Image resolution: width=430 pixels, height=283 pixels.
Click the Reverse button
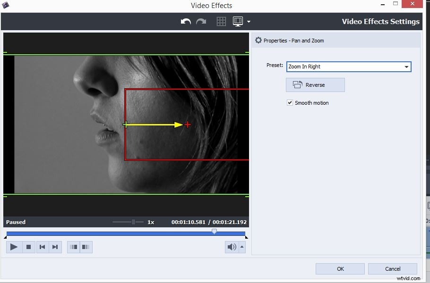(315, 85)
